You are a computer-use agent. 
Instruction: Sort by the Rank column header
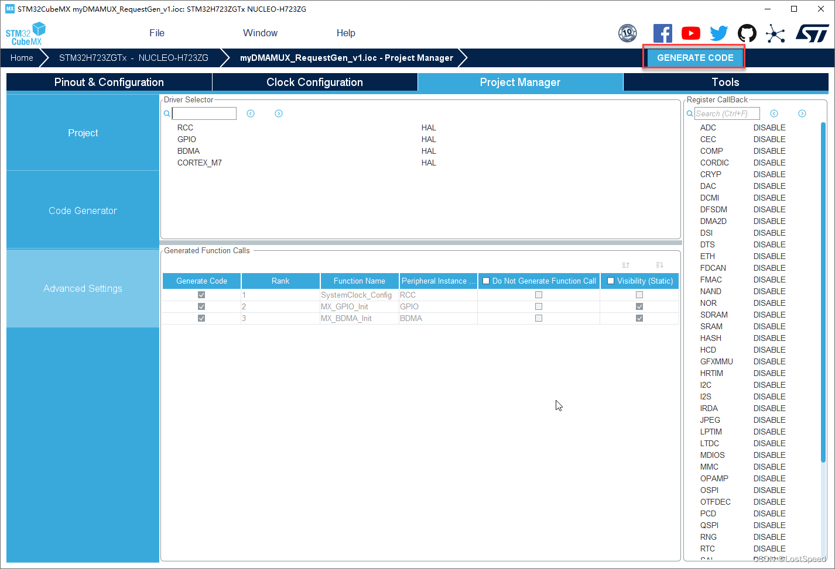tap(280, 281)
